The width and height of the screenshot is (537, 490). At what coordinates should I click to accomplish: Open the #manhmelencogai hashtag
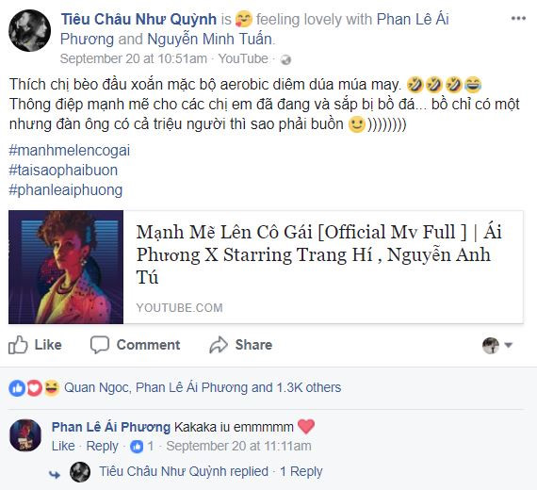[x=69, y=151]
